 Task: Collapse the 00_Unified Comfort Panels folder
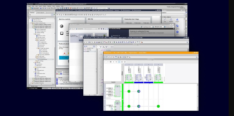pos(31,23)
